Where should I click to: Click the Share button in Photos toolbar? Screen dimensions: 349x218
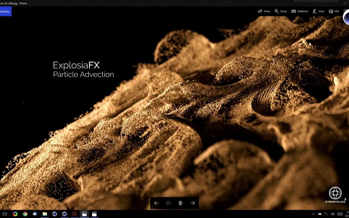(x=264, y=11)
